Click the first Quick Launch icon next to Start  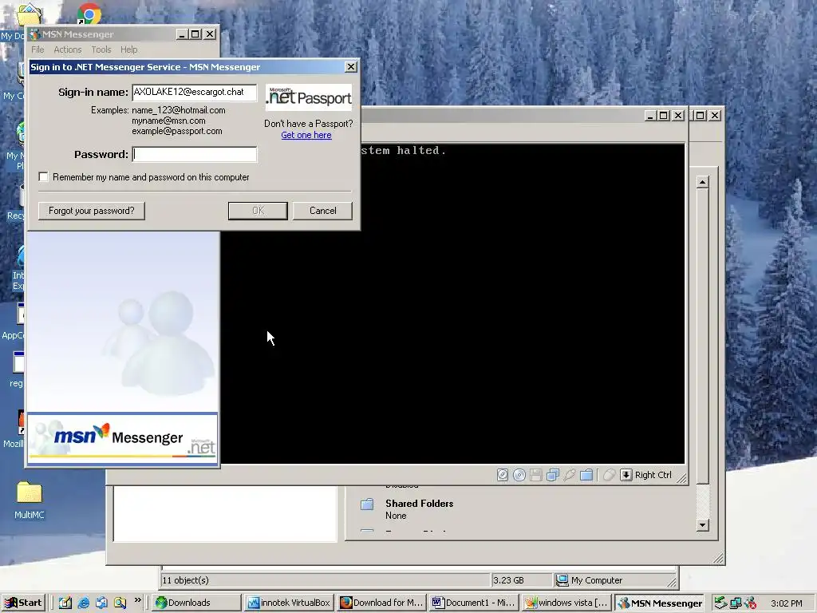pyautogui.click(x=65, y=603)
